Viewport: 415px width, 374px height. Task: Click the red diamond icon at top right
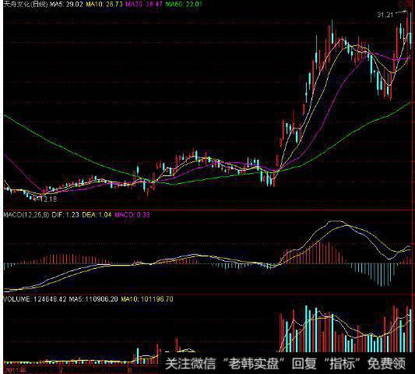coord(400,4)
